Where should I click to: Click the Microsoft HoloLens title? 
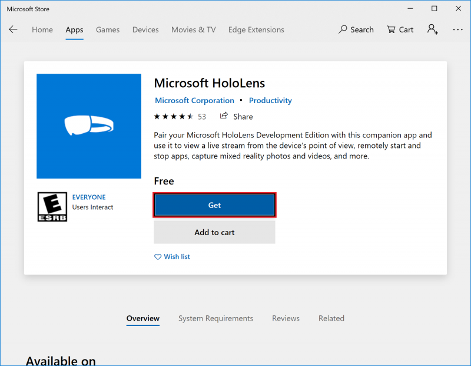[x=210, y=83]
